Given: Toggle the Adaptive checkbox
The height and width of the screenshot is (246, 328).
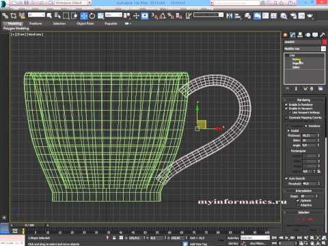Looking at the screenshot, I should pyautogui.click(x=298, y=205).
